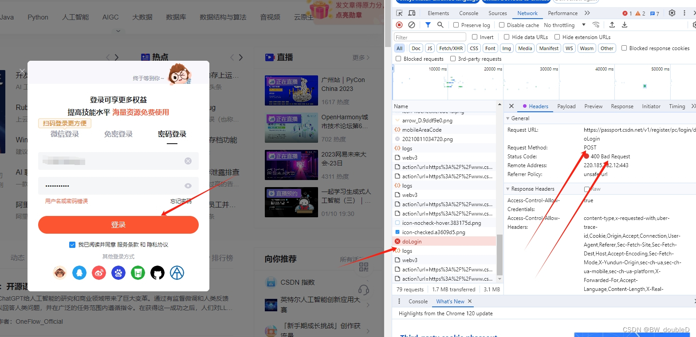
Task: Open the drawer three-dot menu beside Console
Action: [399, 301]
